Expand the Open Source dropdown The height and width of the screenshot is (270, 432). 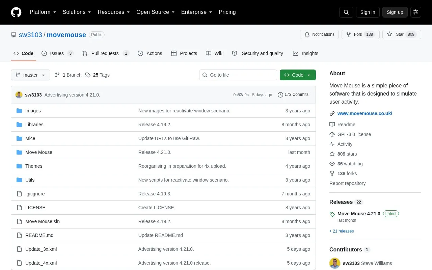(156, 12)
